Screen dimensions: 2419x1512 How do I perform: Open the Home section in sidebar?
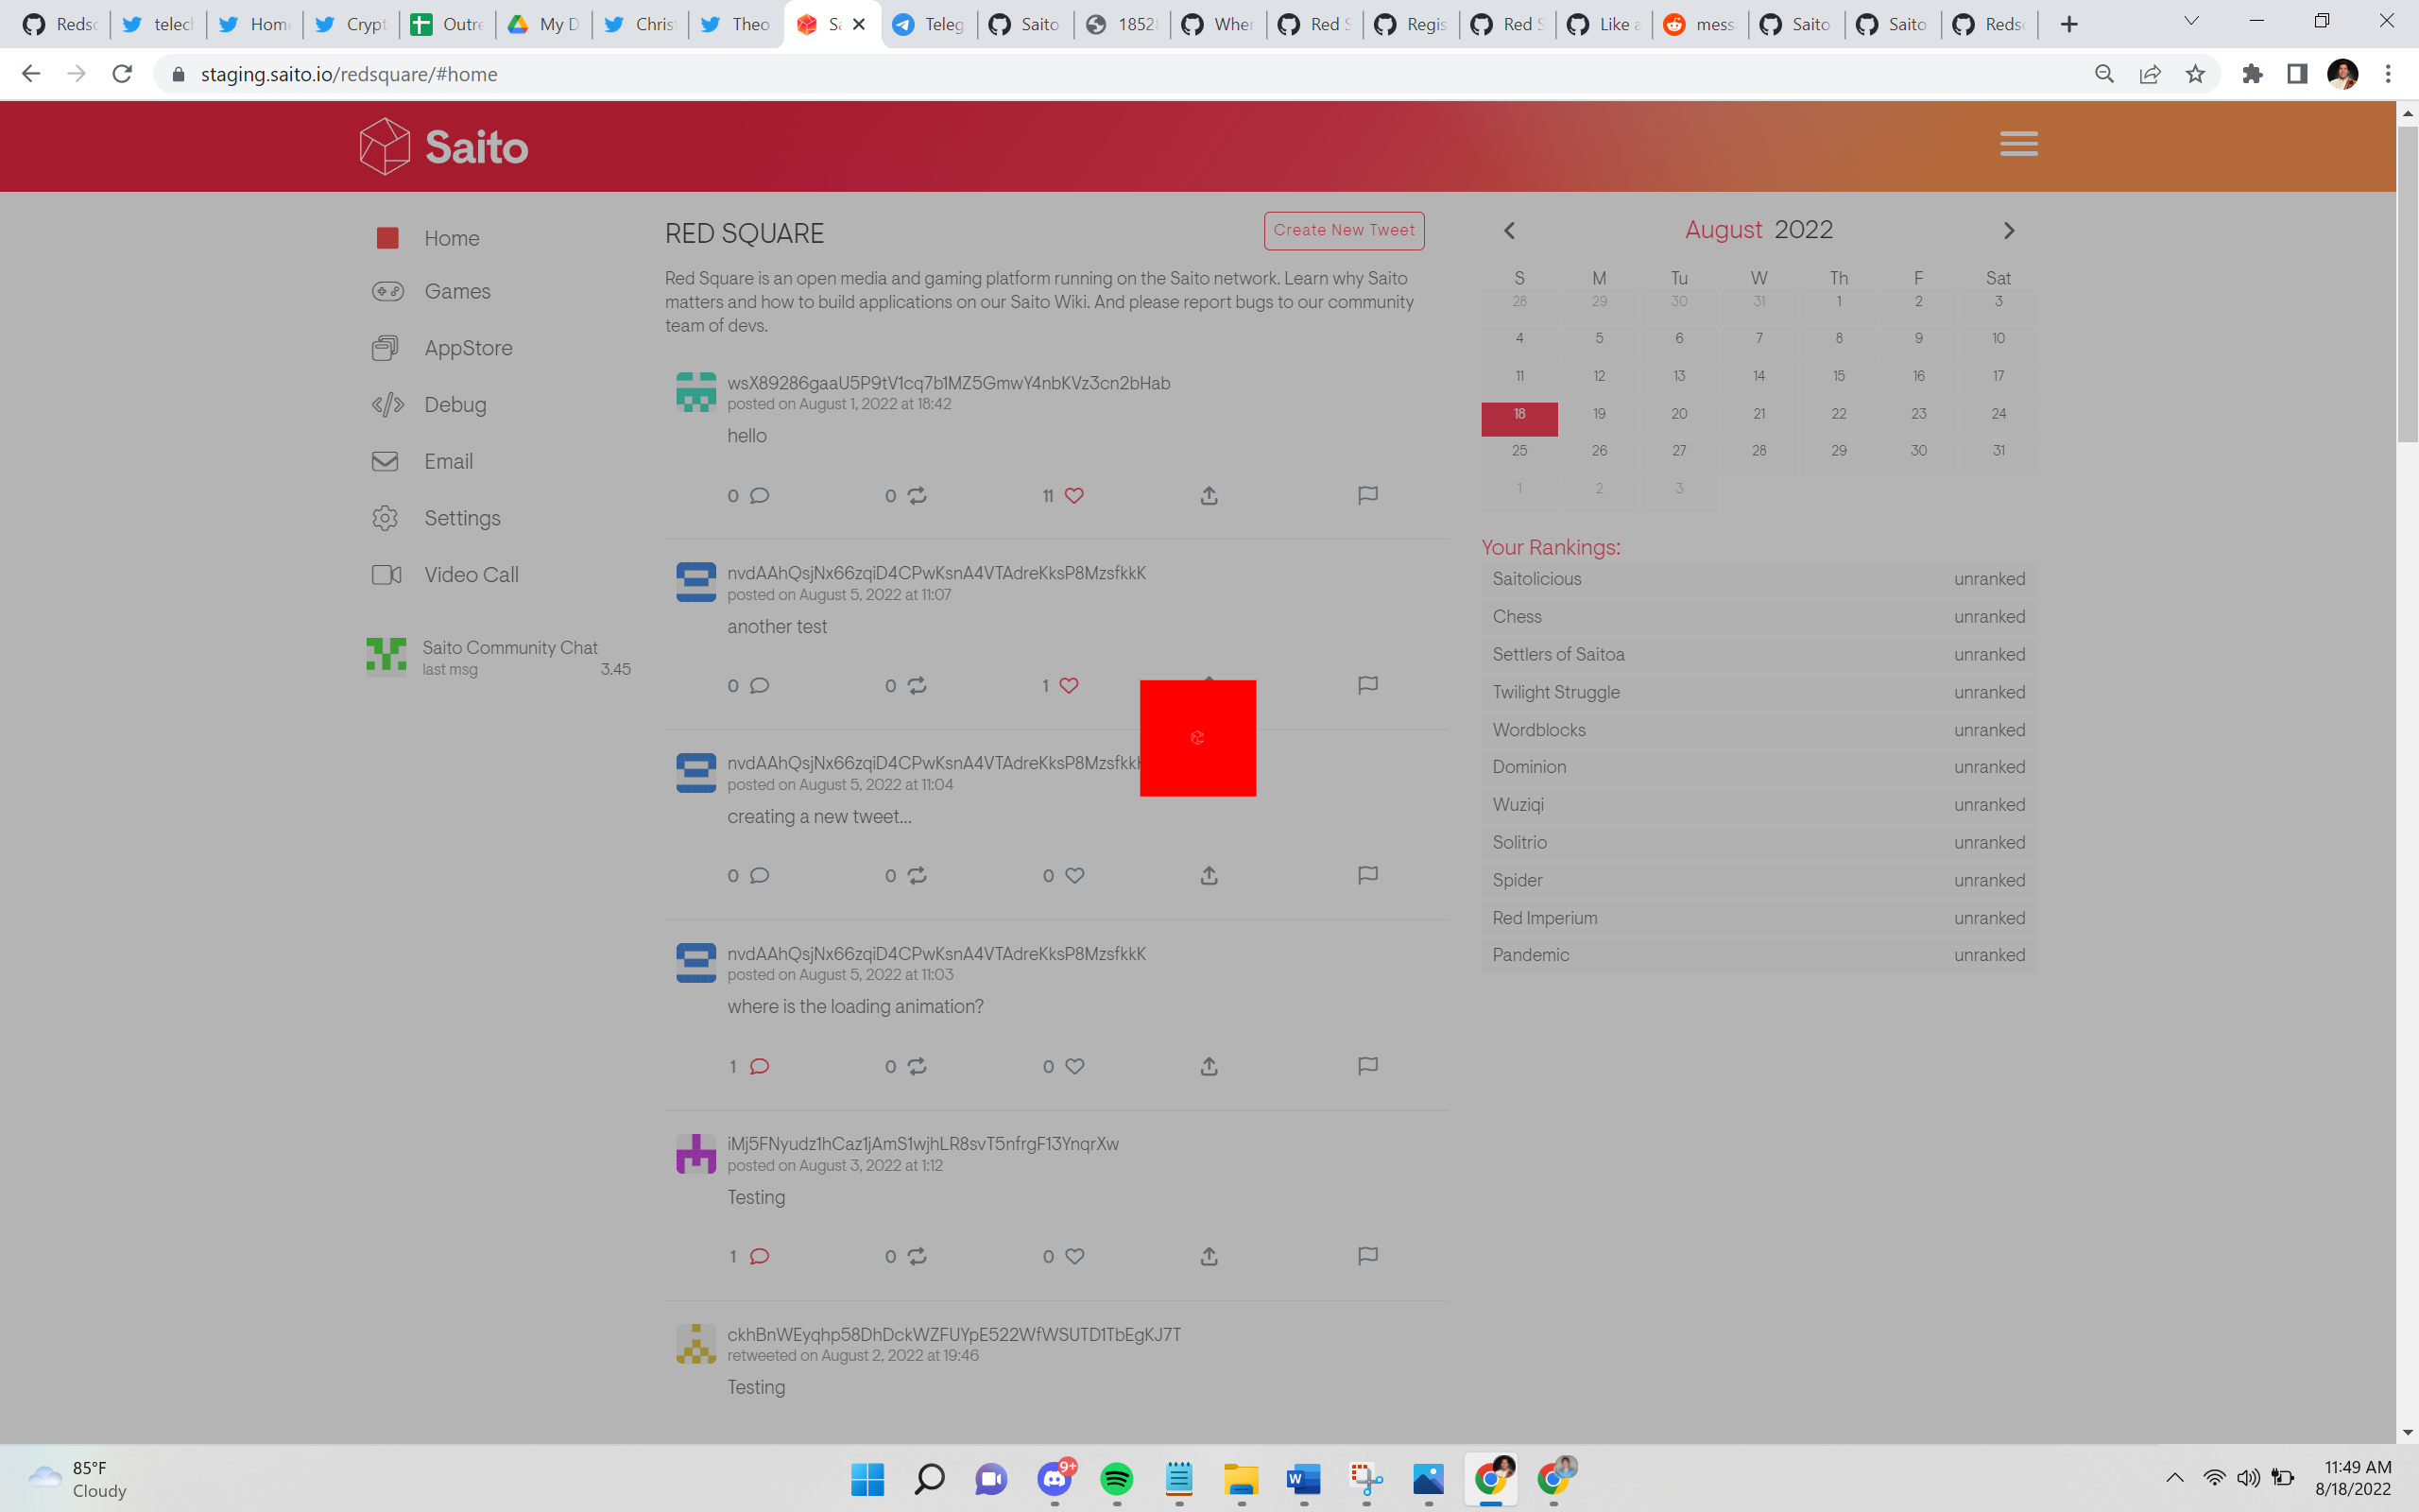tap(453, 238)
